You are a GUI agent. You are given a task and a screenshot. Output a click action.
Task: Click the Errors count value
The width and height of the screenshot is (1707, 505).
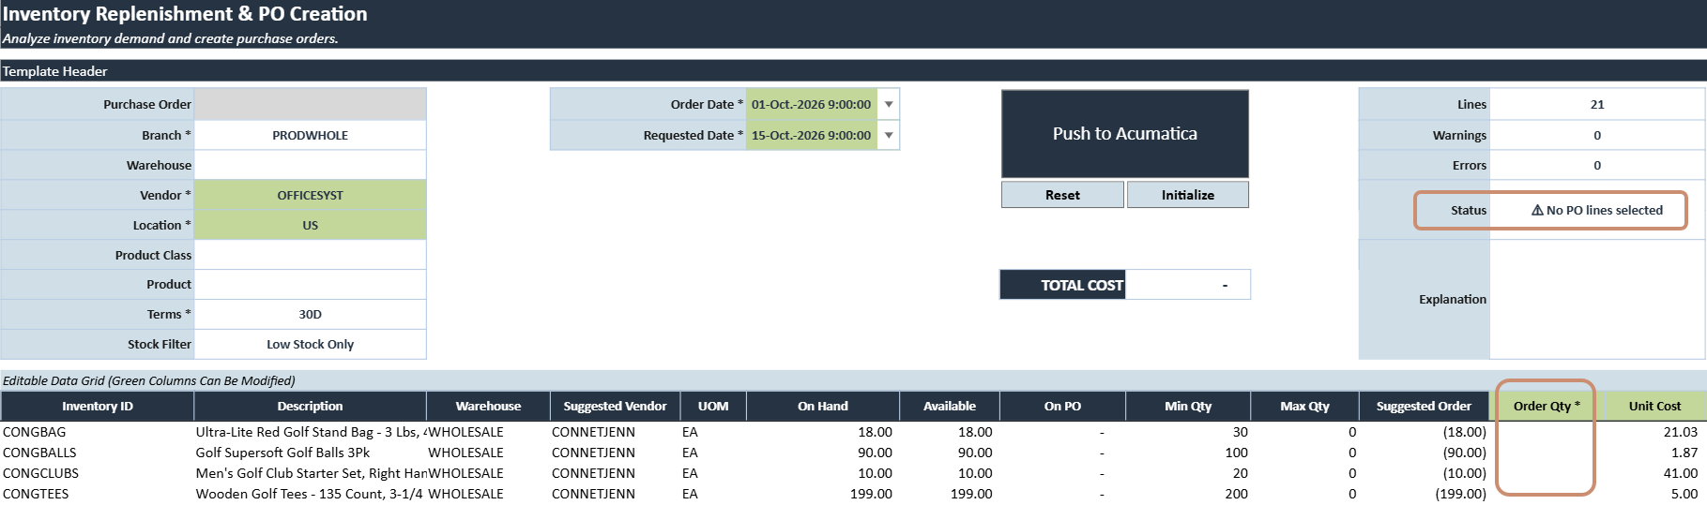(1597, 165)
